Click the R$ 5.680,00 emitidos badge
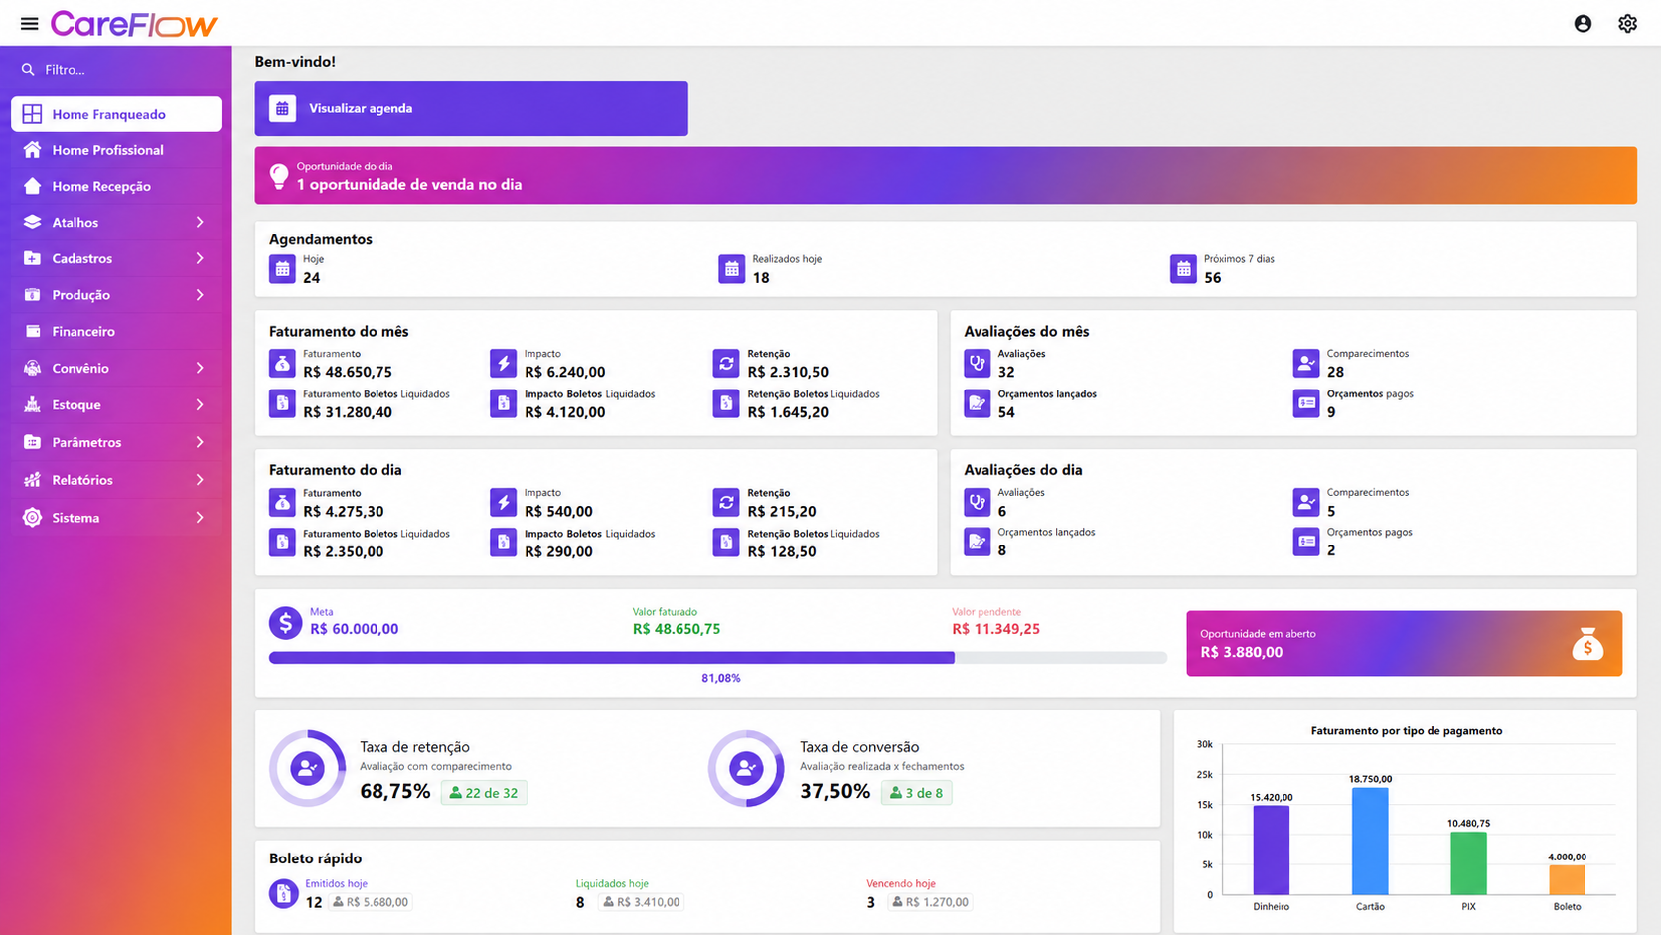This screenshot has width=1661, height=935. point(370,902)
